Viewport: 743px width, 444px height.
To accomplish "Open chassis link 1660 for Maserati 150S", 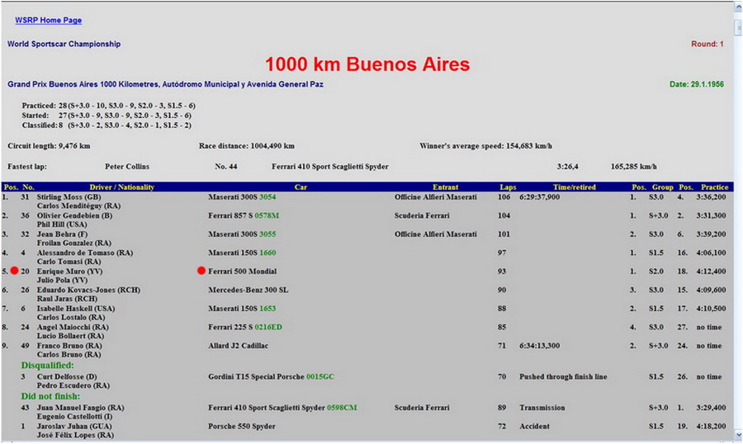I will pos(267,253).
